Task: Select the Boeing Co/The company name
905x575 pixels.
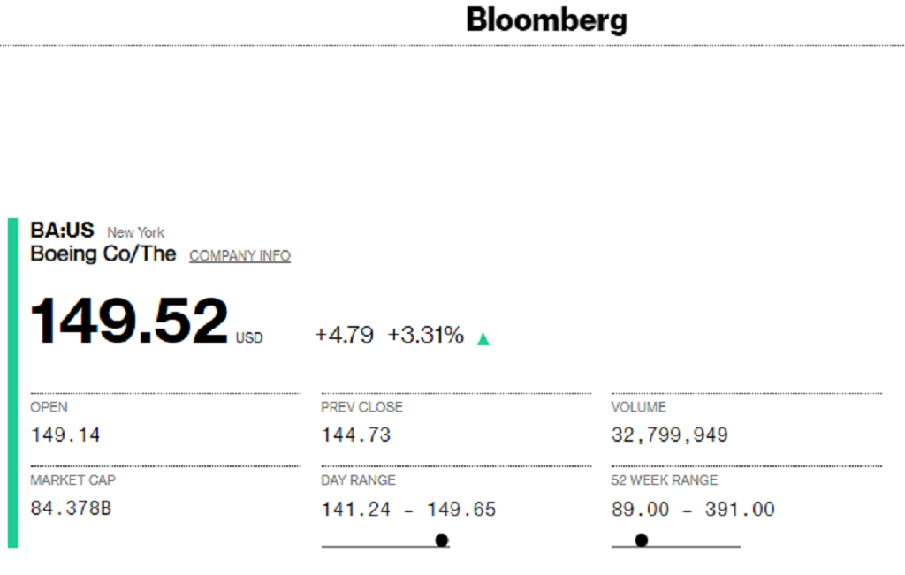Action: point(103,253)
